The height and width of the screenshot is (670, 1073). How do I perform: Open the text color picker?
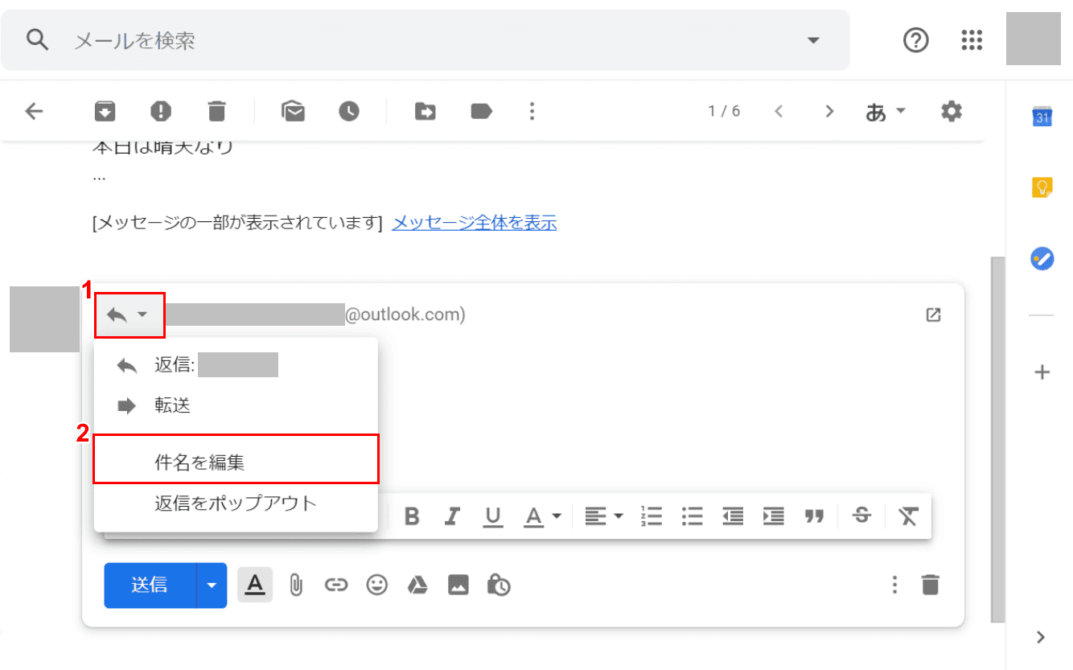click(x=542, y=516)
